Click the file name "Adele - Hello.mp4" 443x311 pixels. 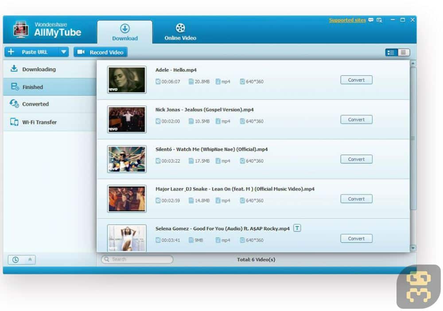pos(176,70)
